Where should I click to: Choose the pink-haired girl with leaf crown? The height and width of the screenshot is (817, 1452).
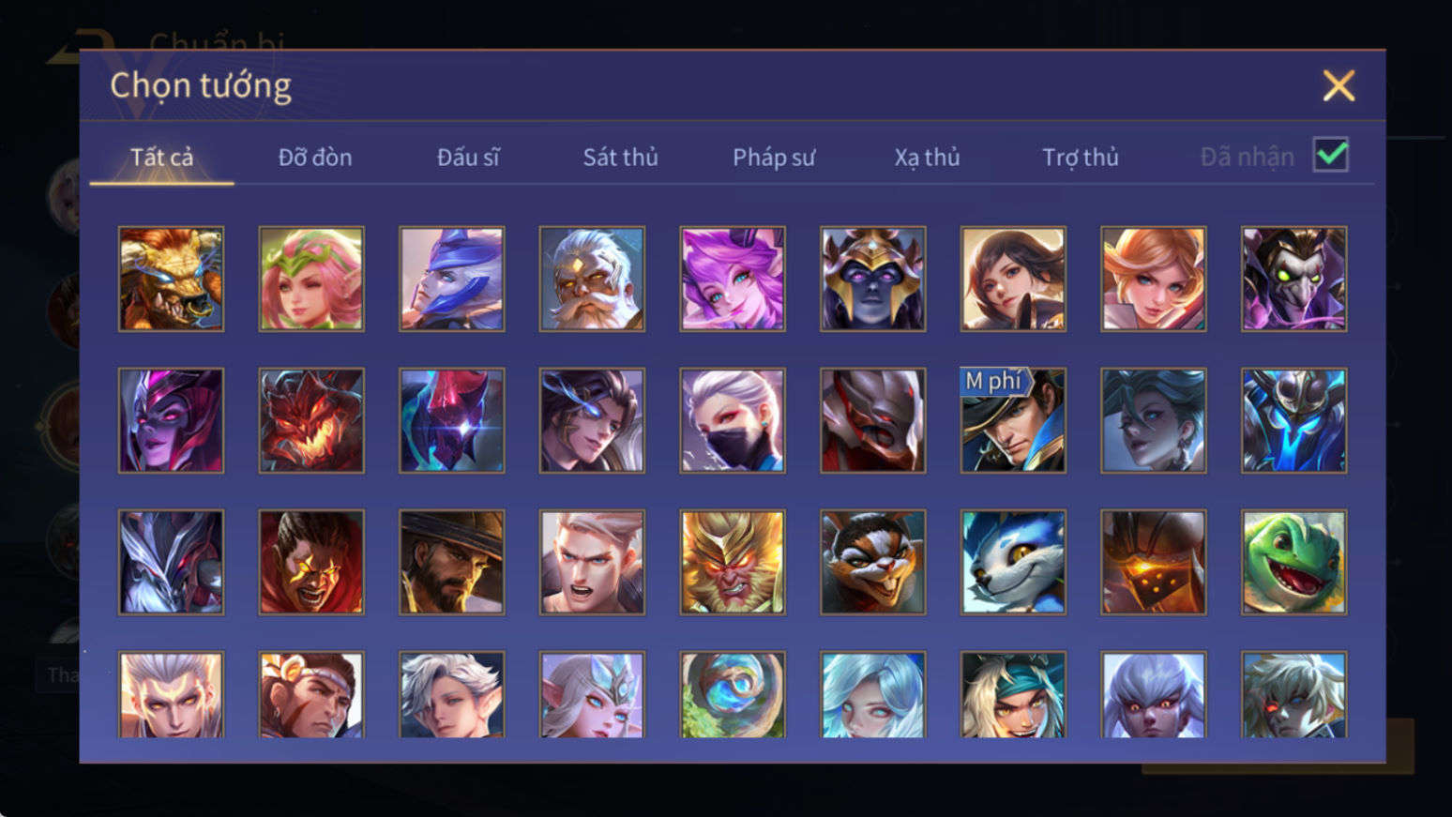311,279
